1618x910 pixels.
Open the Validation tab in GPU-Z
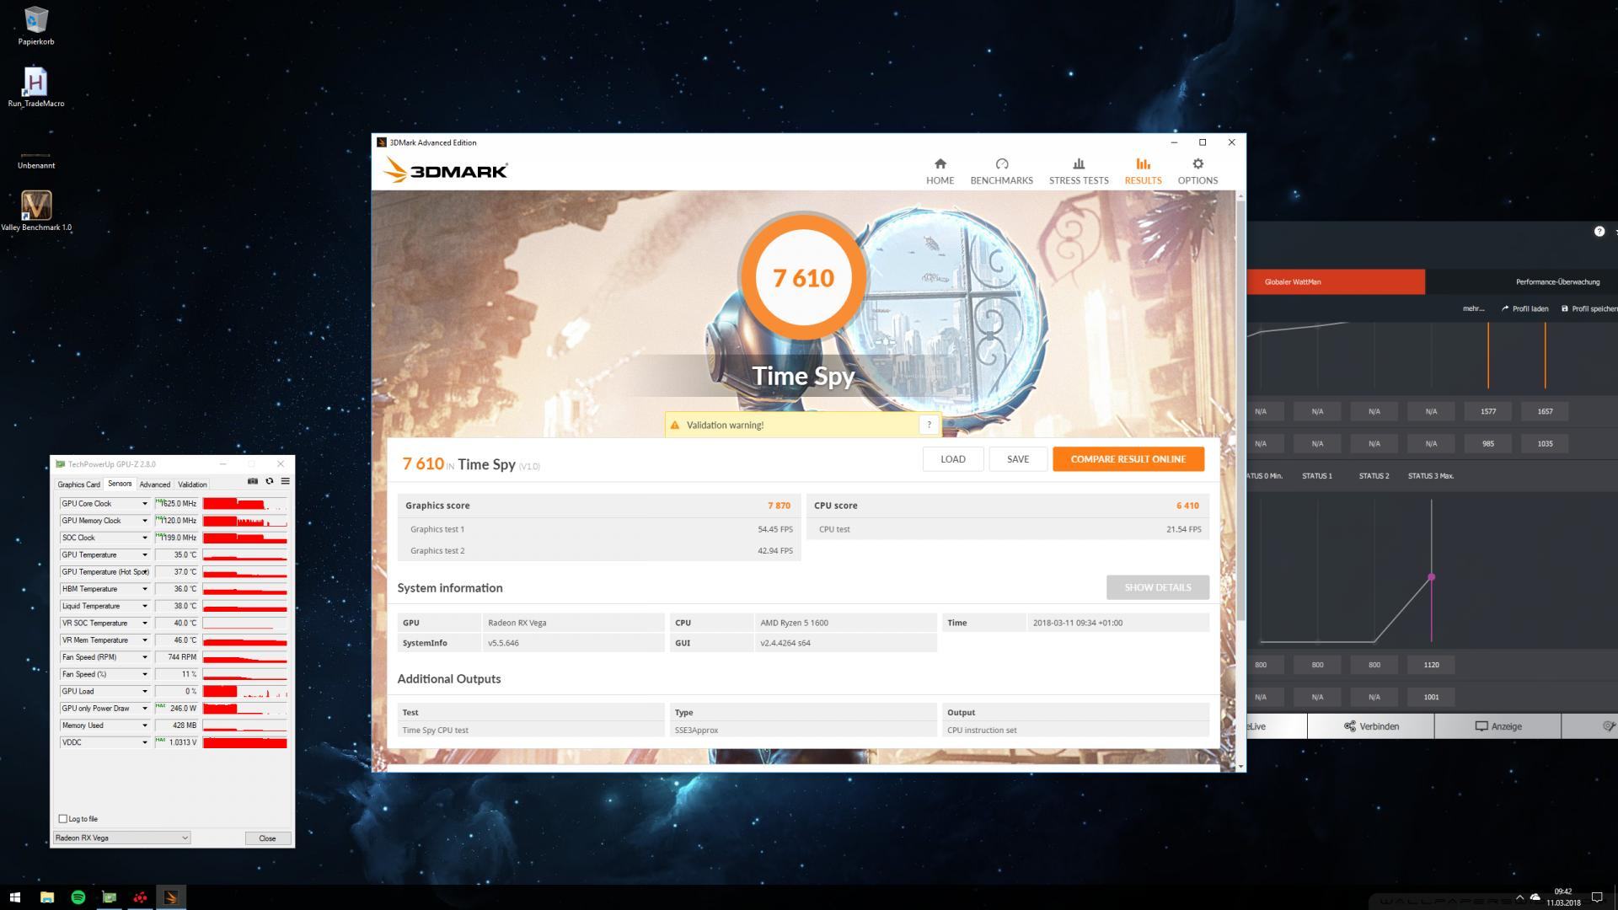click(x=192, y=484)
